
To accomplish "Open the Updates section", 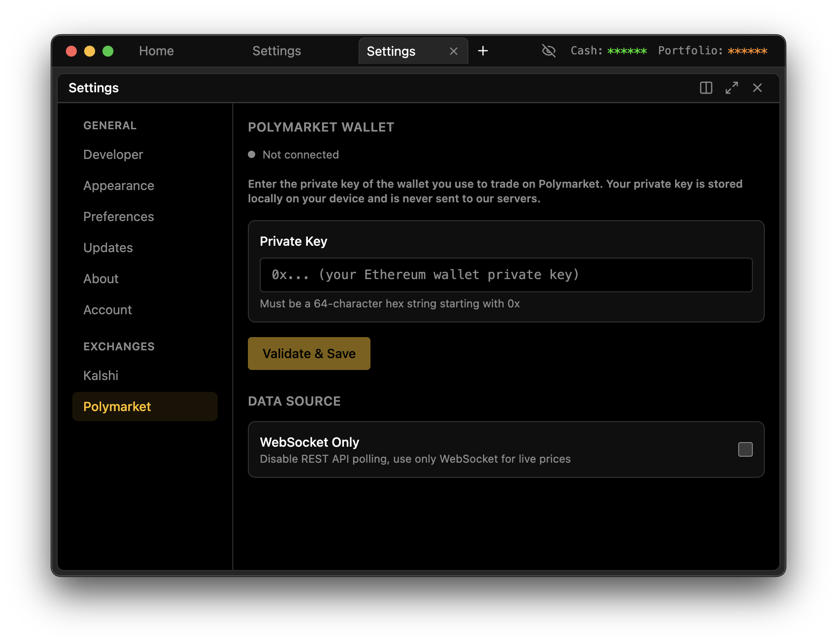I will tap(108, 248).
